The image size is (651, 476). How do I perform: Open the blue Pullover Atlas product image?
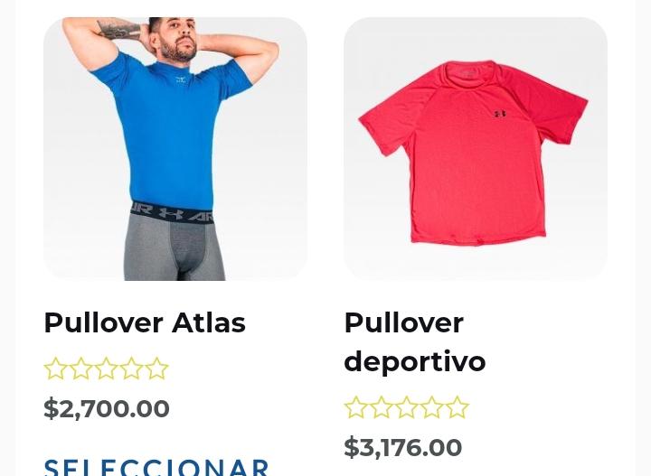coord(175,149)
